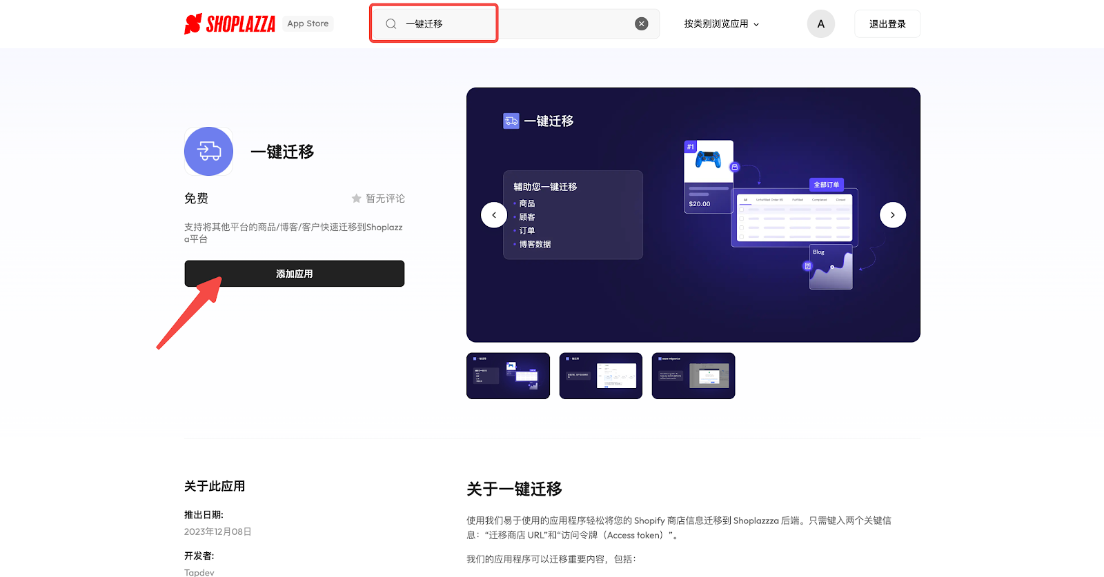Click the 暂无评论 text

(385, 199)
